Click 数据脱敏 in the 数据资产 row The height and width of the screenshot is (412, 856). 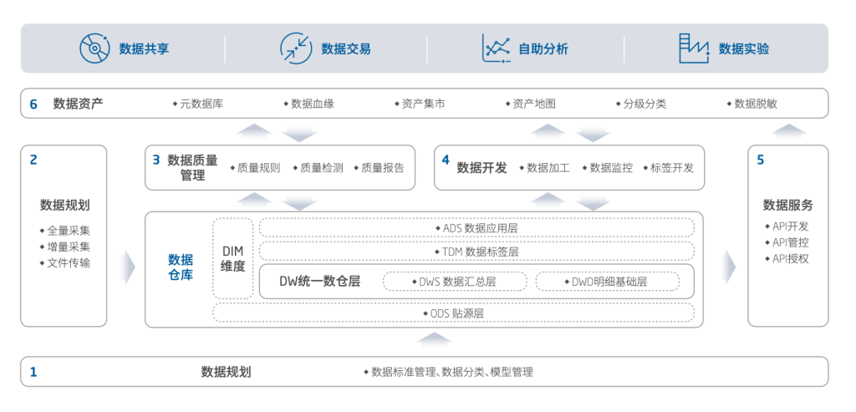[x=755, y=104]
